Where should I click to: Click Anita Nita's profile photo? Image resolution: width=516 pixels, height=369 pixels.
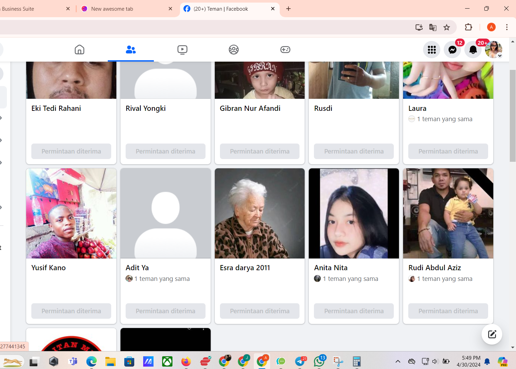tap(354, 213)
